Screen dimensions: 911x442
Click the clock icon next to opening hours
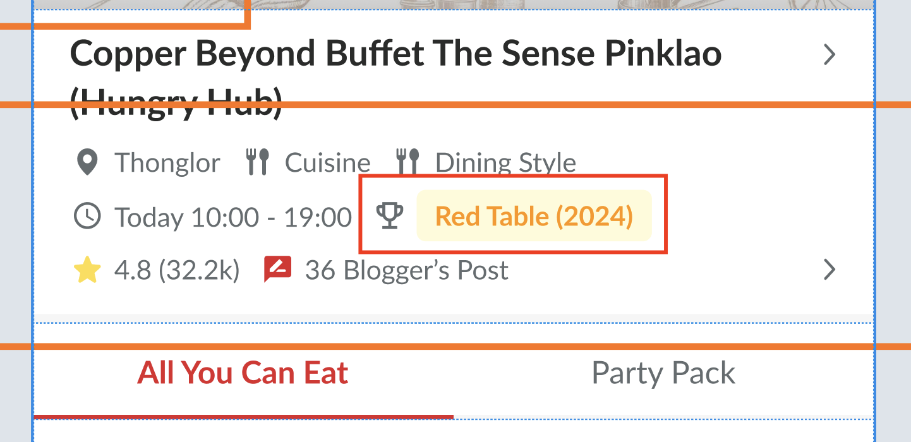pos(87,217)
